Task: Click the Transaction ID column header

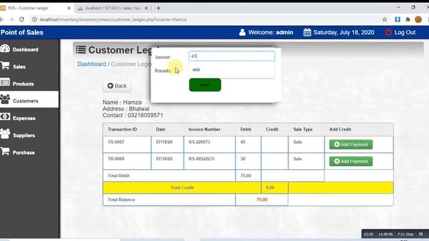Action: 122,129
